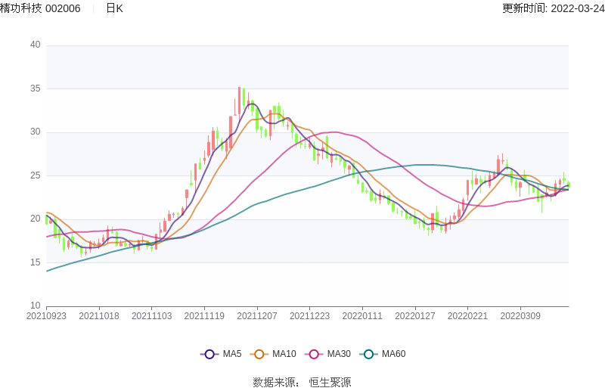Click the 20210923 start date label

coord(46,316)
